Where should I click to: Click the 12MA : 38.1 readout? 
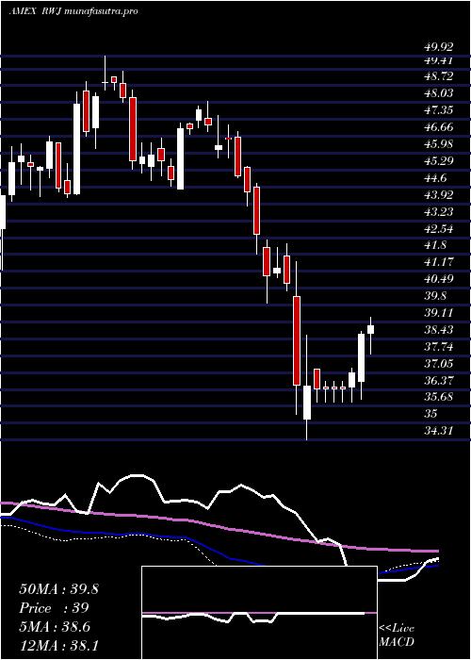(58, 645)
